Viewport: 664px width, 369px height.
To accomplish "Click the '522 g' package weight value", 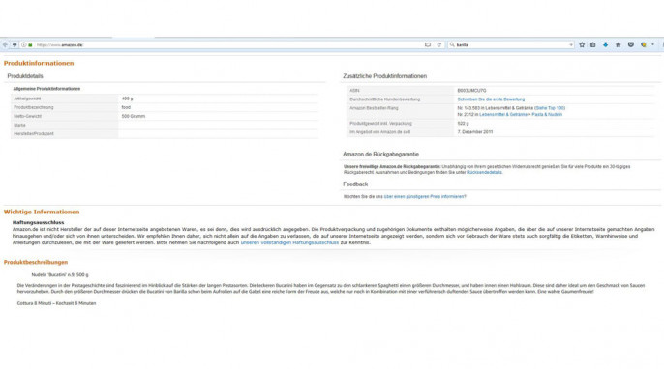I will (463, 124).
